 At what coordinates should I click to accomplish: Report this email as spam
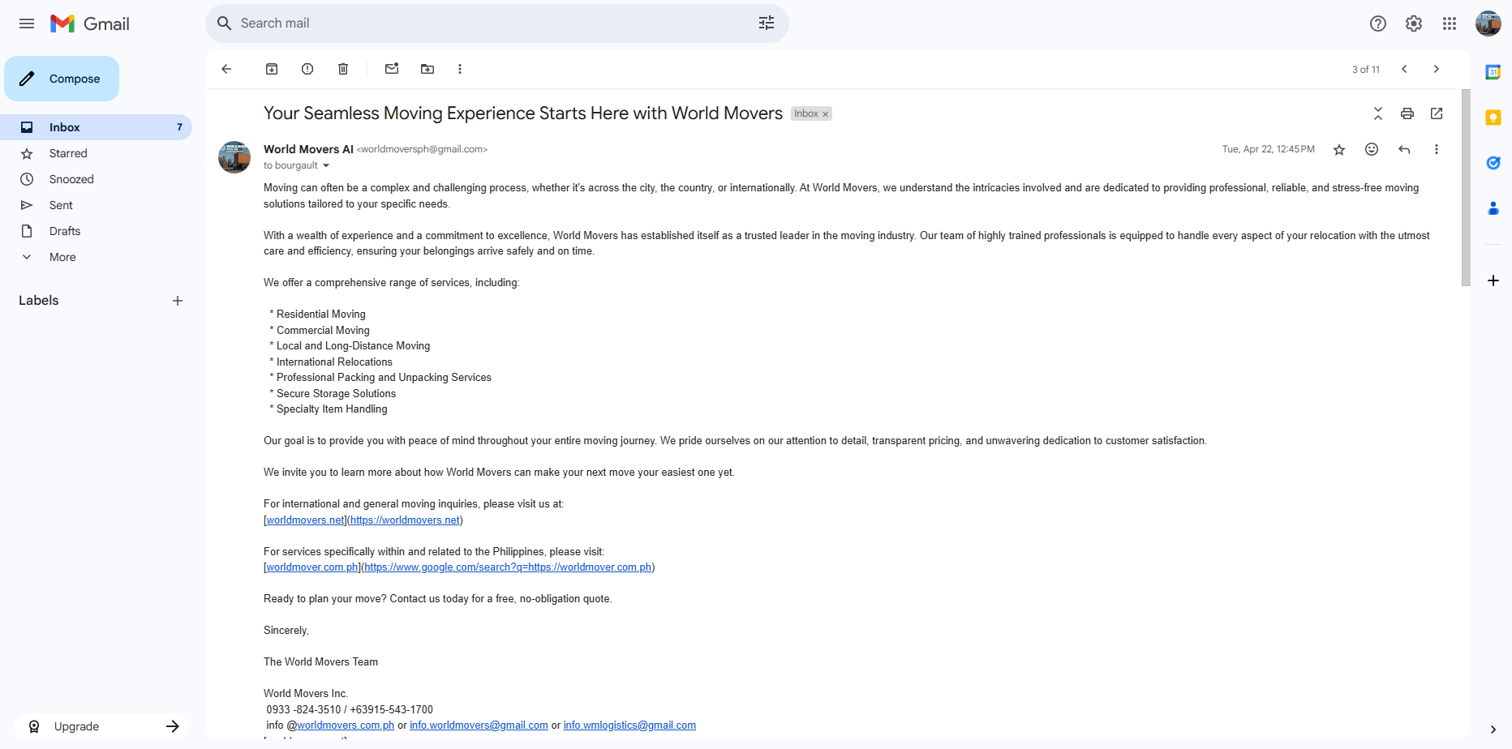tap(307, 69)
